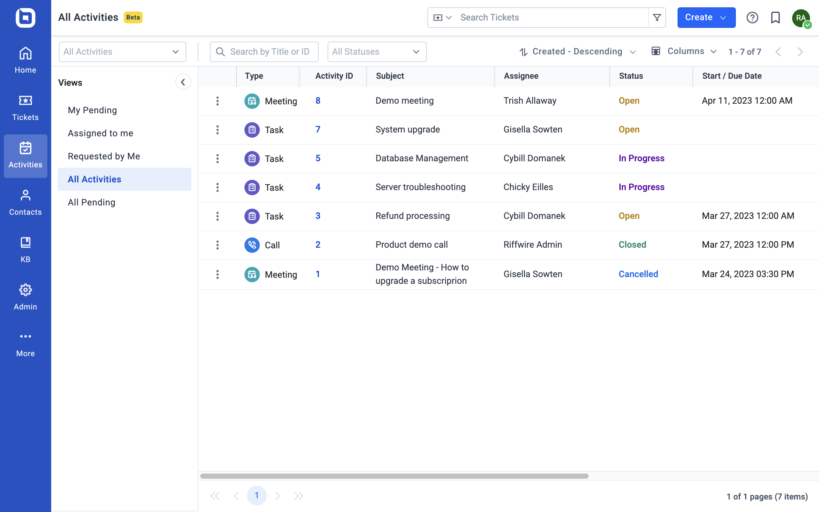This screenshot has height=512, width=819.
Task: Open the All Statuses dropdown
Action: [376, 52]
